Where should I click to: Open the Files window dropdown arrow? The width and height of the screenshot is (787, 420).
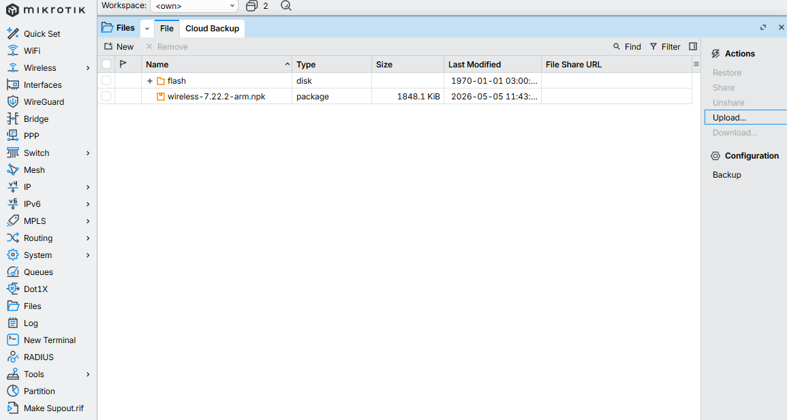[147, 29]
